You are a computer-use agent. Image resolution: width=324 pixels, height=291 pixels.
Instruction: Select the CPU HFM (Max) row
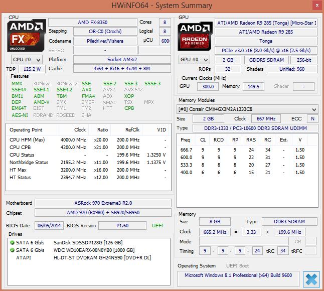tap(88, 140)
